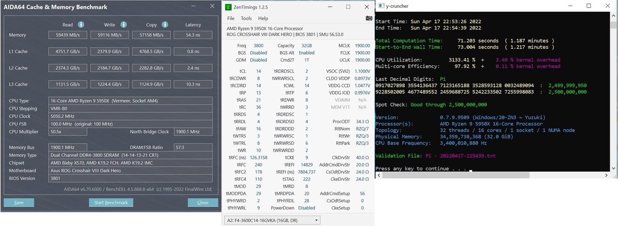Click the info icon next to Copy

pos(165,25)
